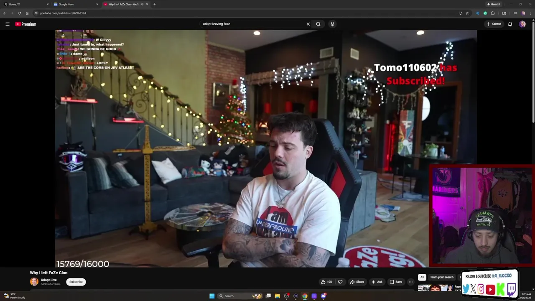Viewport: 535px width, 301px height.
Task: Open the YouTube account avatar menu
Action: point(522,24)
